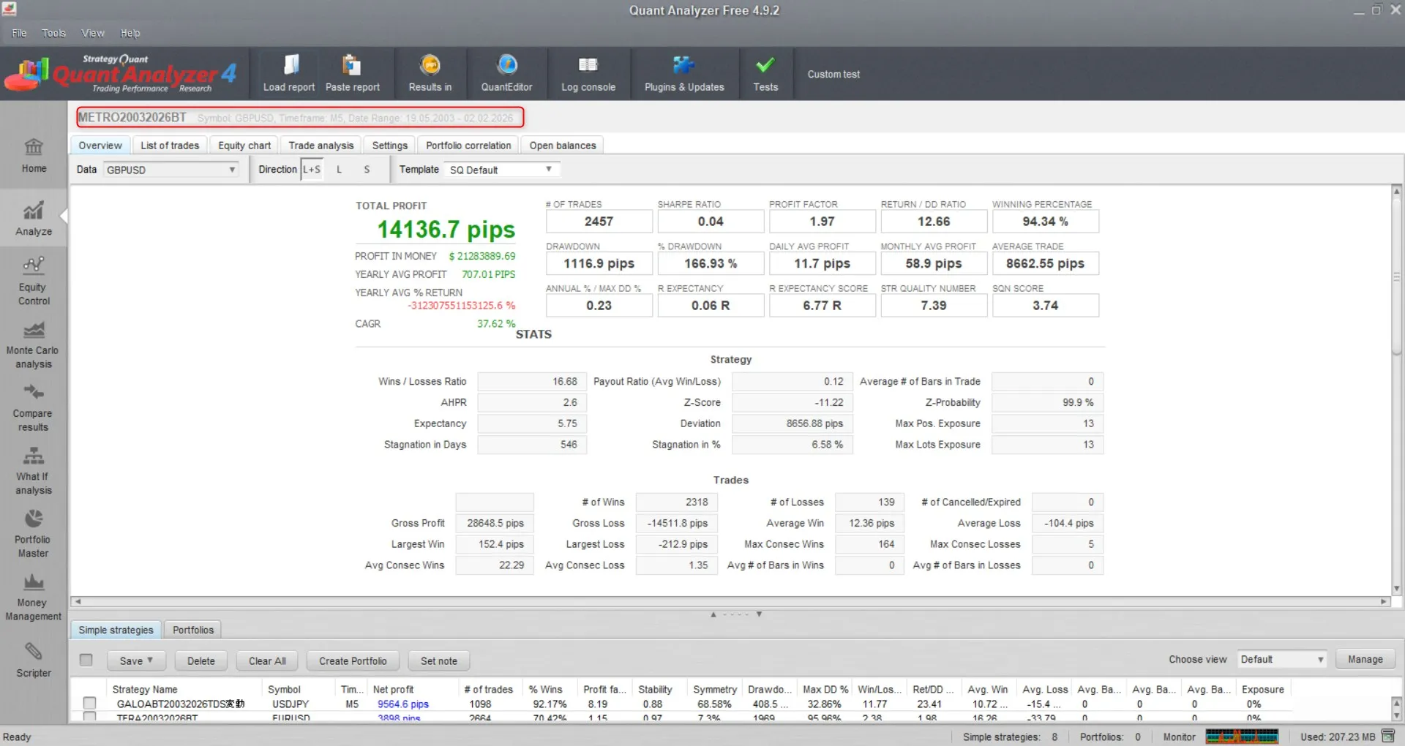
Task: Click the Create Portfolio button
Action: tap(353, 661)
